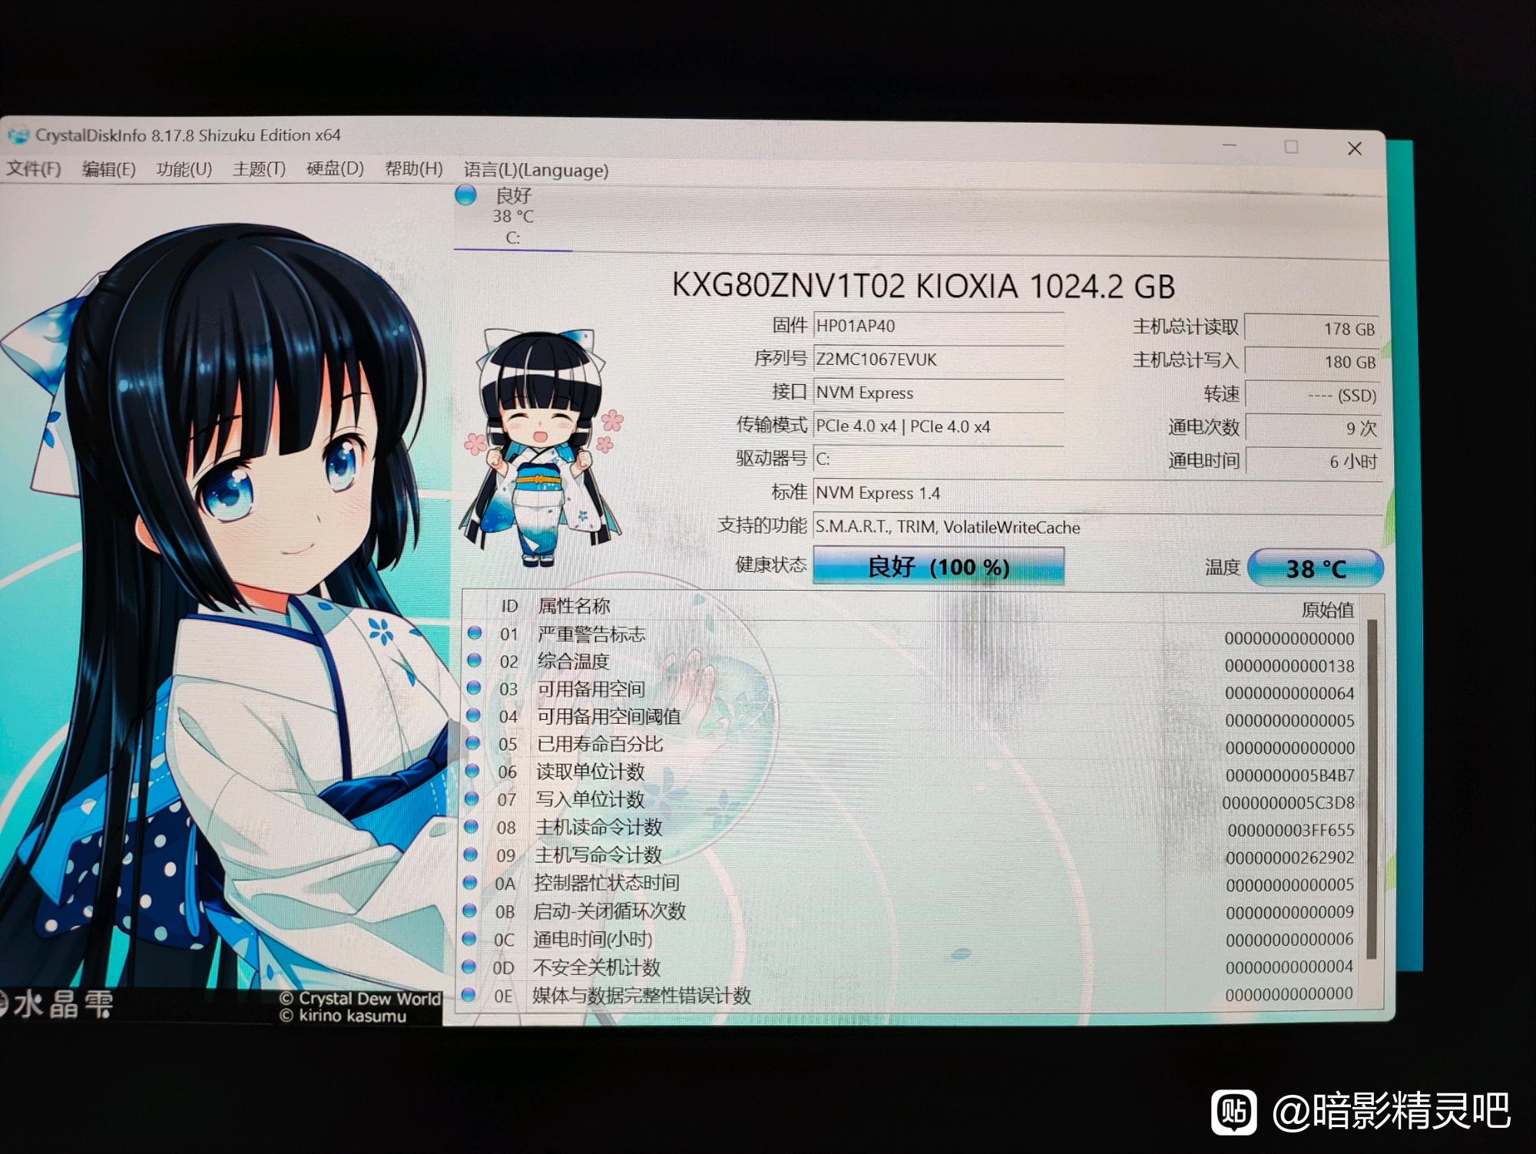Click the 38 °C temperature button
Image resolution: width=1536 pixels, height=1154 pixels.
pos(1315,569)
